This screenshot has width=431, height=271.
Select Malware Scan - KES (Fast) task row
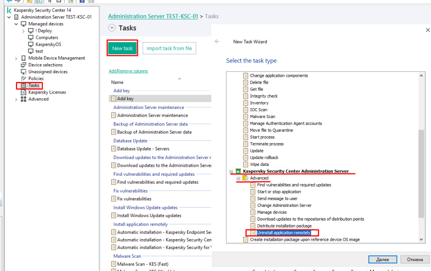pos(143,264)
